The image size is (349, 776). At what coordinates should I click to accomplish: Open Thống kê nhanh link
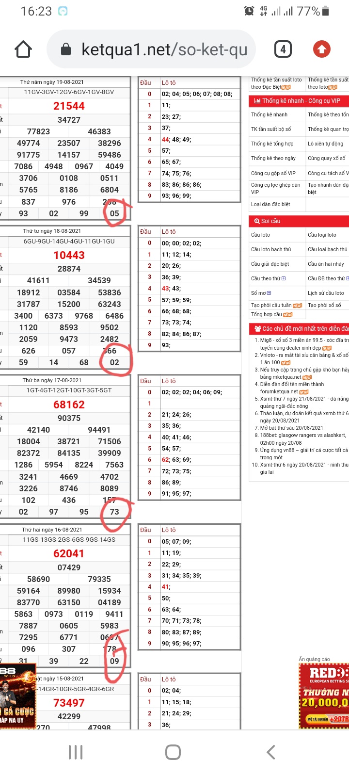pyautogui.click(x=269, y=114)
